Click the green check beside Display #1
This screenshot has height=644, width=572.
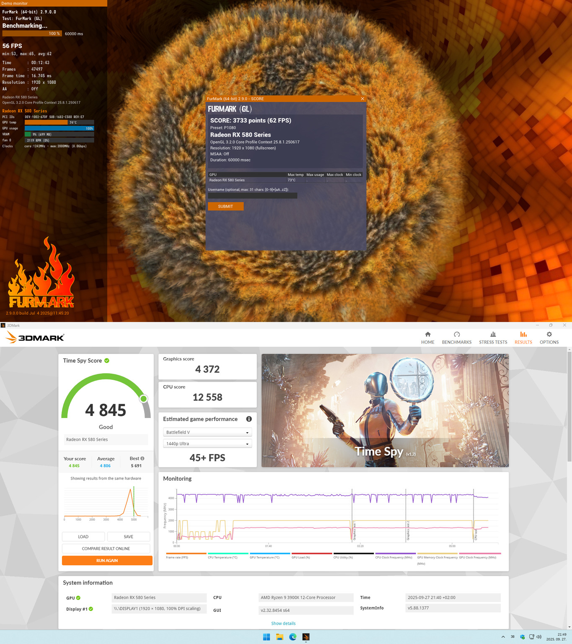tap(91, 609)
